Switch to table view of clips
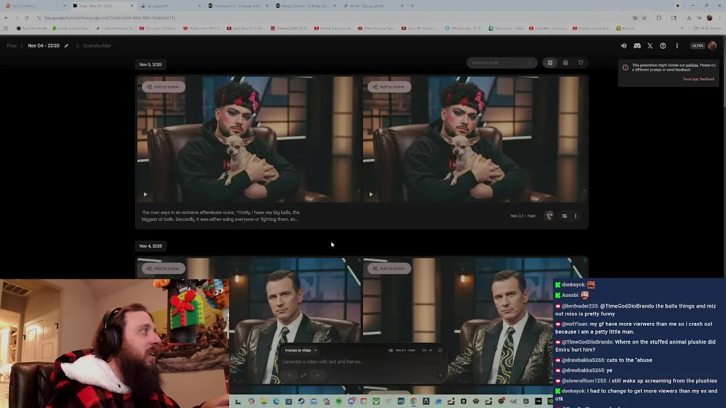Image resolution: width=726 pixels, height=408 pixels. [x=565, y=63]
